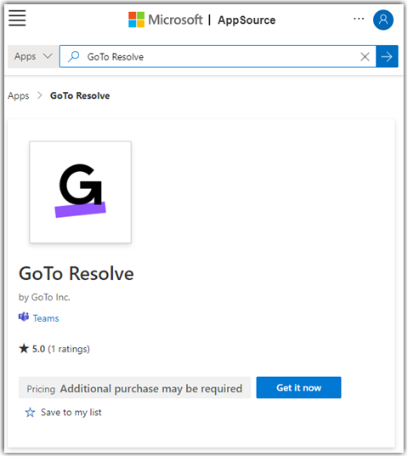Click the Get it now button
The height and width of the screenshot is (457, 408).
click(x=298, y=387)
